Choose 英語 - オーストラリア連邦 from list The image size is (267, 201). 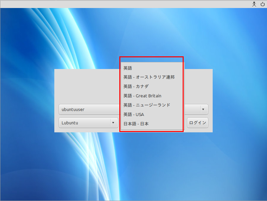point(152,77)
